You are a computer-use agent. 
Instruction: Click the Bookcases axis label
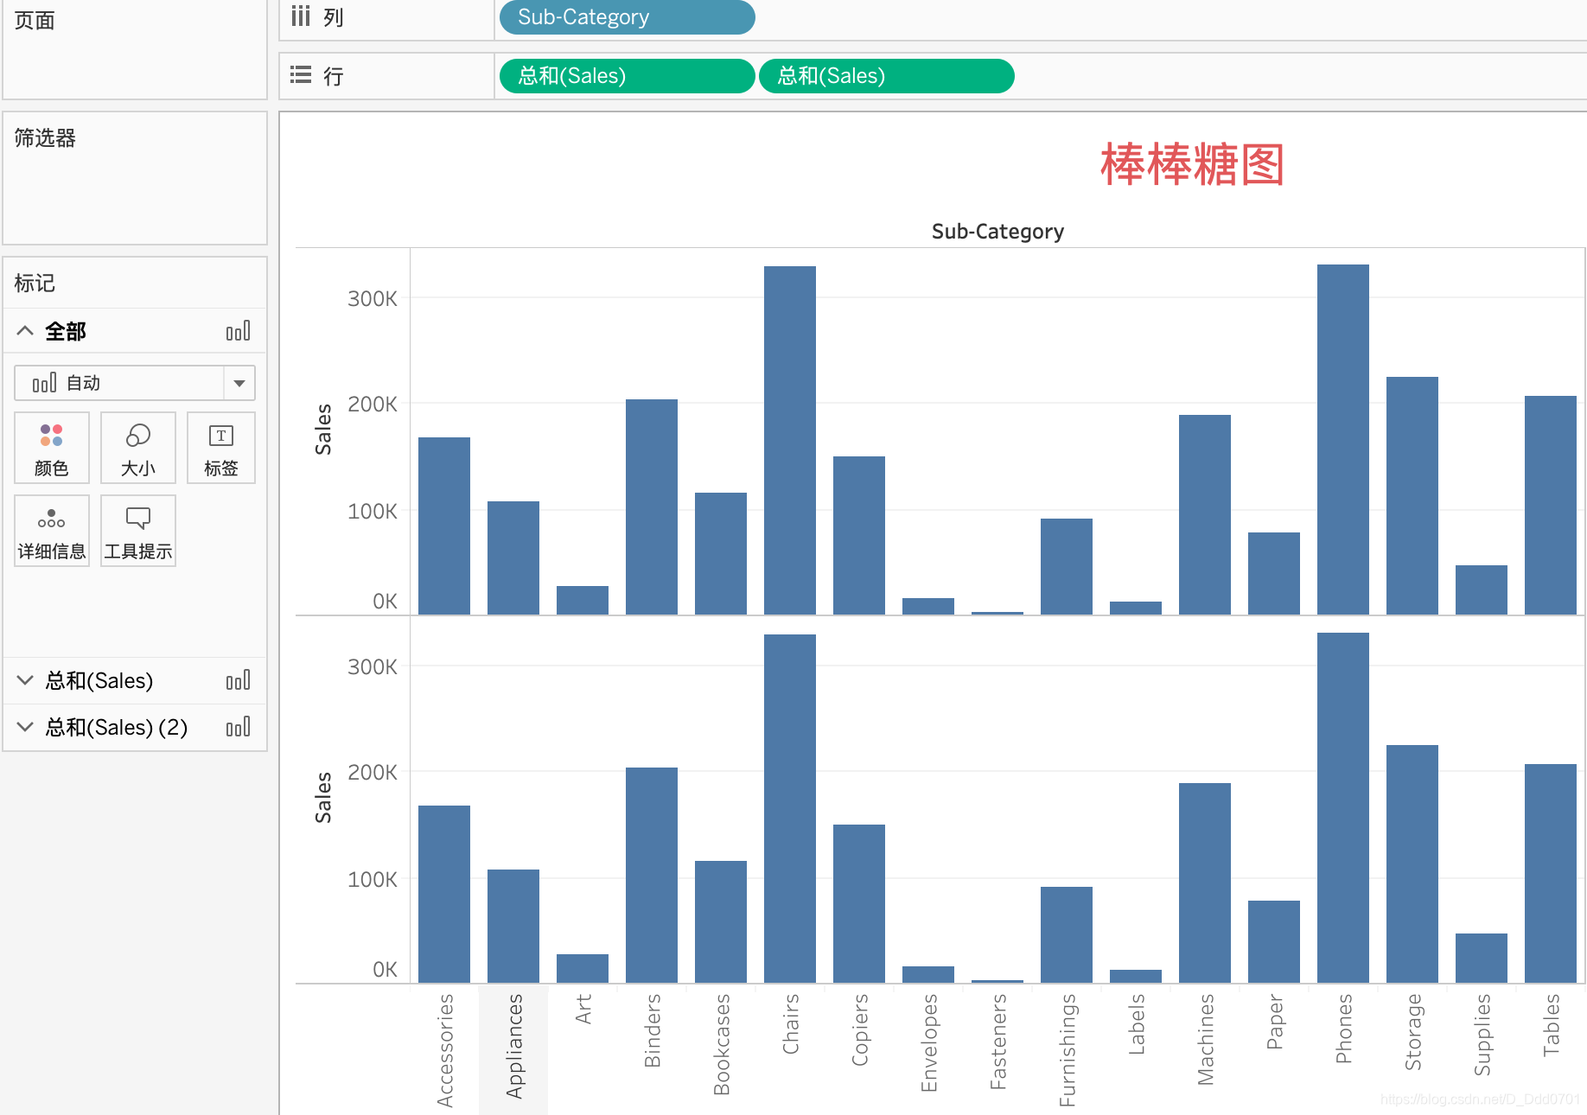[722, 1044]
